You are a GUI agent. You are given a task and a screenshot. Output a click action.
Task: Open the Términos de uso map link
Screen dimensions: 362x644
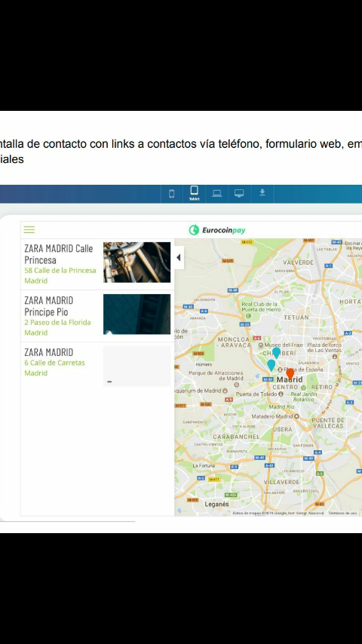(x=342, y=513)
